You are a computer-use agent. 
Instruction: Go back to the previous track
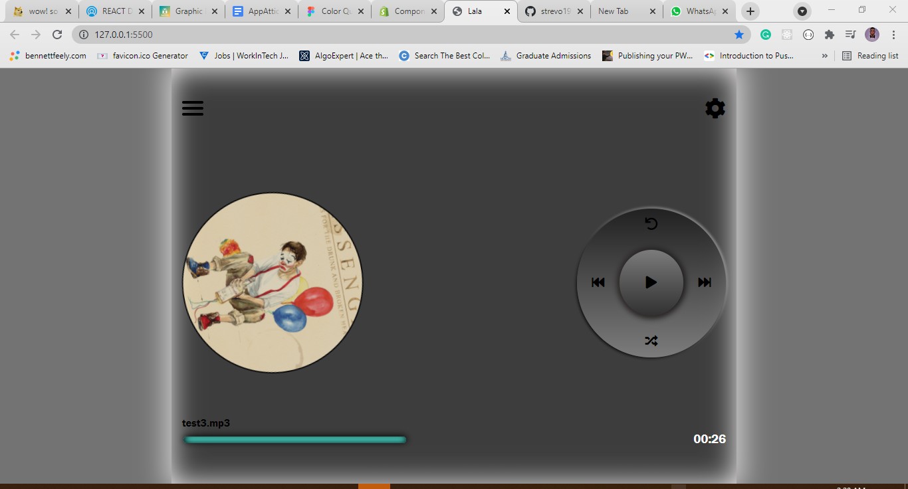tap(598, 282)
